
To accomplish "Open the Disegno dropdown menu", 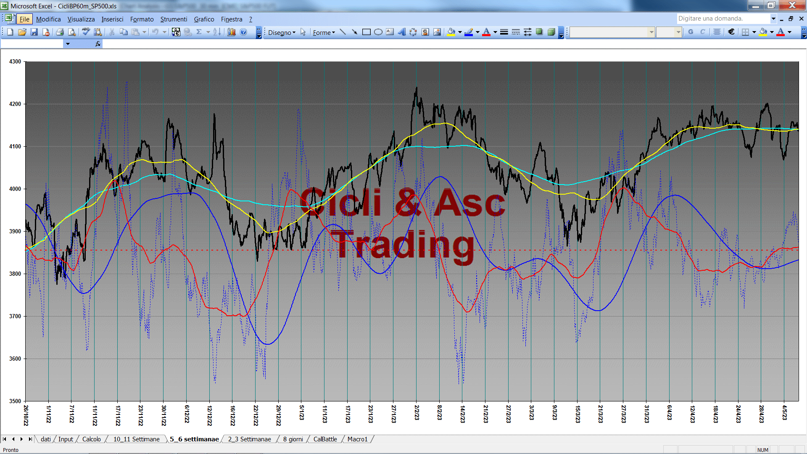I will coord(282,32).
